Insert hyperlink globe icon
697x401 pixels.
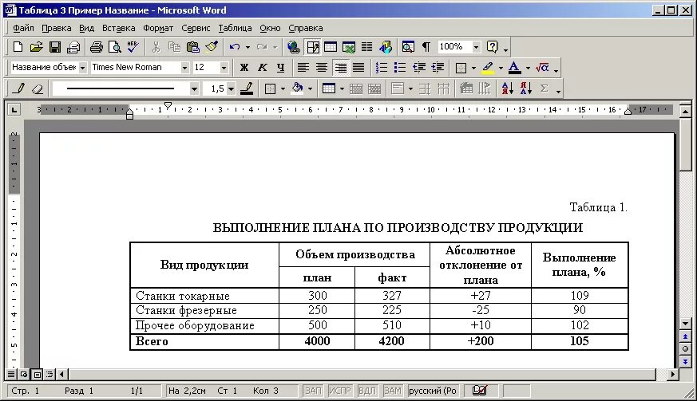point(293,46)
